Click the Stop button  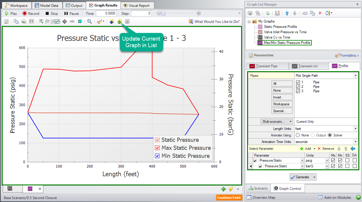pyautogui.click(x=52, y=13)
